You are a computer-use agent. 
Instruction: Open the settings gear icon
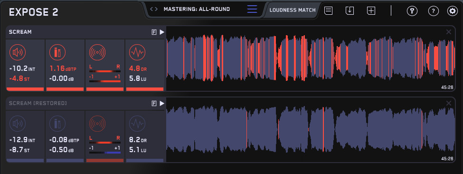(452, 11)
